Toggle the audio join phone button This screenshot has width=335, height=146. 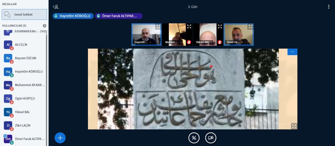194,138
